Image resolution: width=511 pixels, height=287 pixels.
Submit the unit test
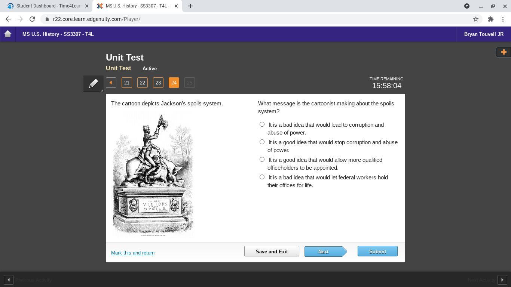click(x=377, y=251)
